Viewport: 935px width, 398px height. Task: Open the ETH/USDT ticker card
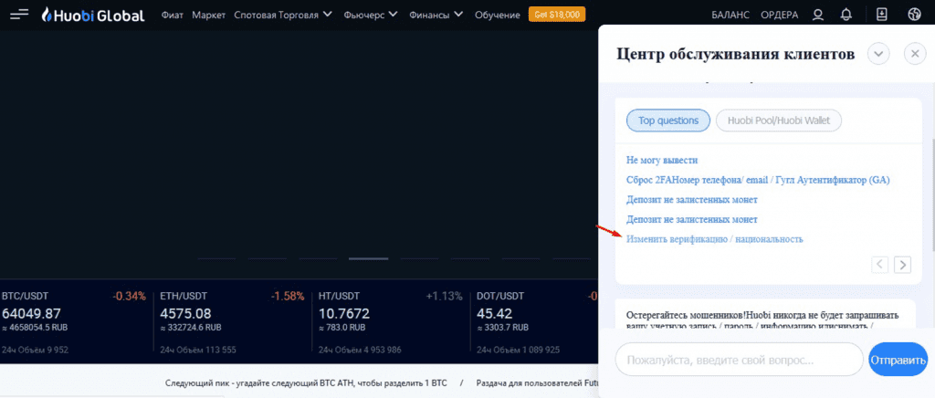click(x=231, y=322)
